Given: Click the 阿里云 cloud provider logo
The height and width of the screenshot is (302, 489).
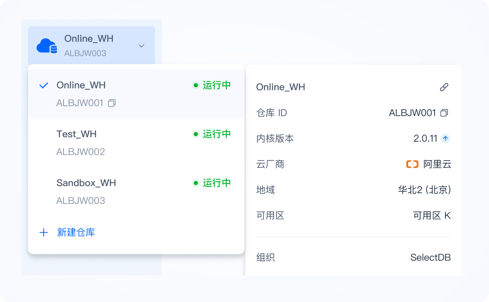Looking at the screenshot, I should pyautogui.click(x=412, y=164).
